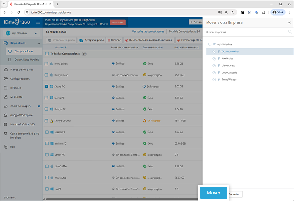This screenshot has height=201, width=294.
Task: Bookmark this page with the star icon
Action: point(232,12)
